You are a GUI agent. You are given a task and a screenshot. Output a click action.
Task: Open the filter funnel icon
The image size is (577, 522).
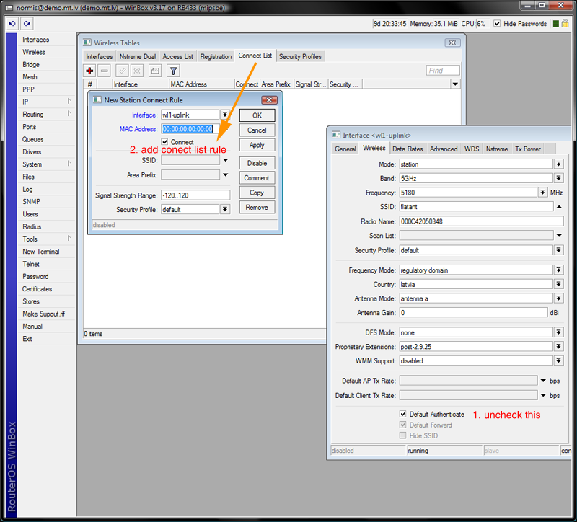click(x=173, y=71)
